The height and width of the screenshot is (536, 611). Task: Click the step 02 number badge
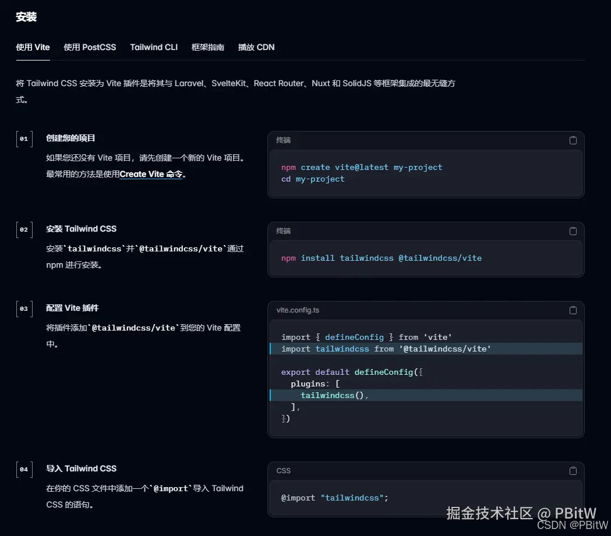tap(24, 230)
